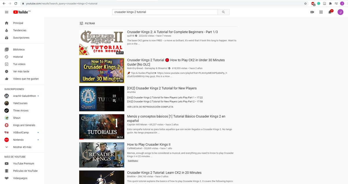The width and height of the screenshot is (348, 184).
Task: Open the notifications bell
Action: coord(330,12)
